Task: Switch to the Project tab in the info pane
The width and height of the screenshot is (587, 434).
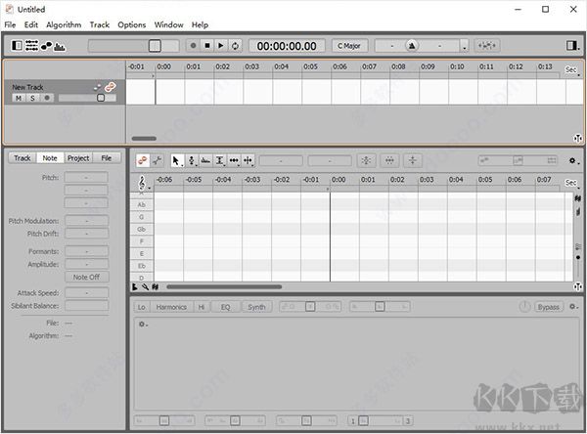Action: pyautogui.click(x=78, y=158)
